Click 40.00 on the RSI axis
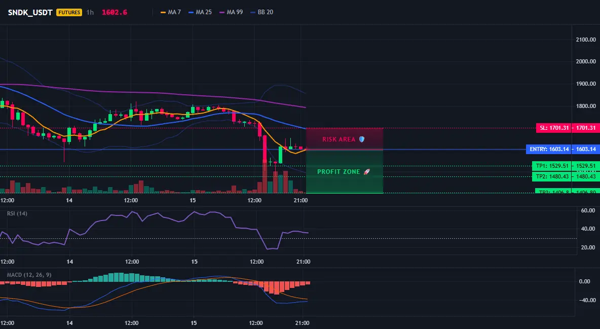This screenshot has width=600, height=329. [588, 229]
